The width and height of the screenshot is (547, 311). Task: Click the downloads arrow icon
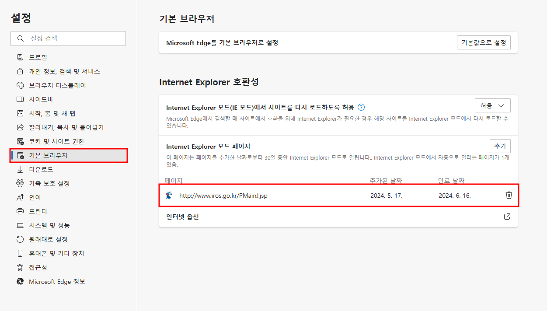(x=20, y=169)
